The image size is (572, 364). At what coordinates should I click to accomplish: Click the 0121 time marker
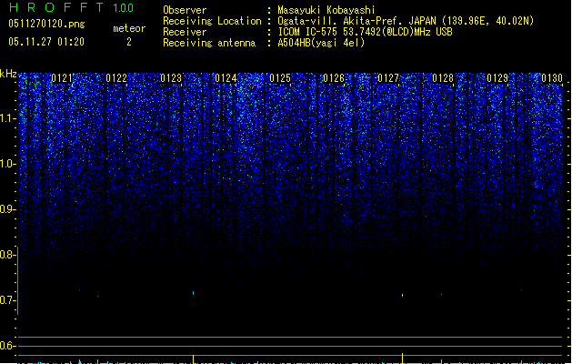coord(62,78)
